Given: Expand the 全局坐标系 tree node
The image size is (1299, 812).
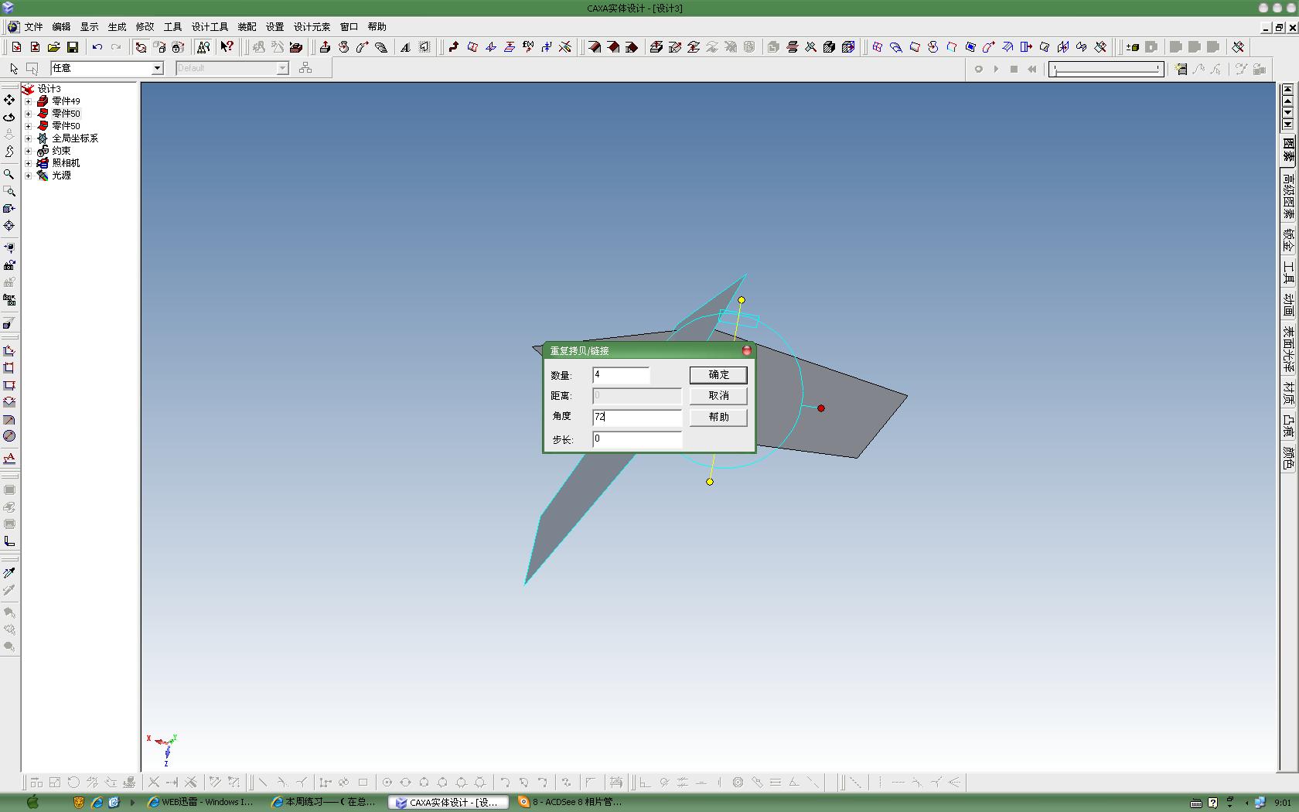Looking at the screenshot, I should (28, 138).
